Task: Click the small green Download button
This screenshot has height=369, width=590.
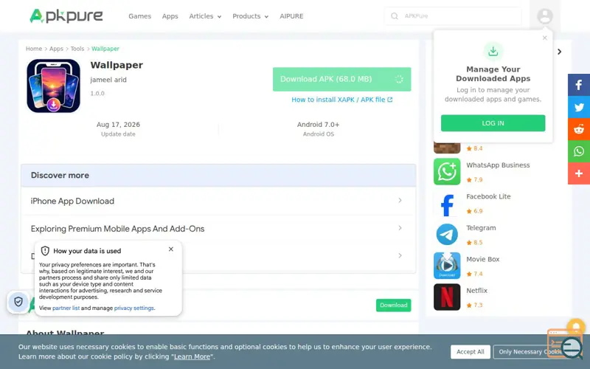Action: coord(393,305)
